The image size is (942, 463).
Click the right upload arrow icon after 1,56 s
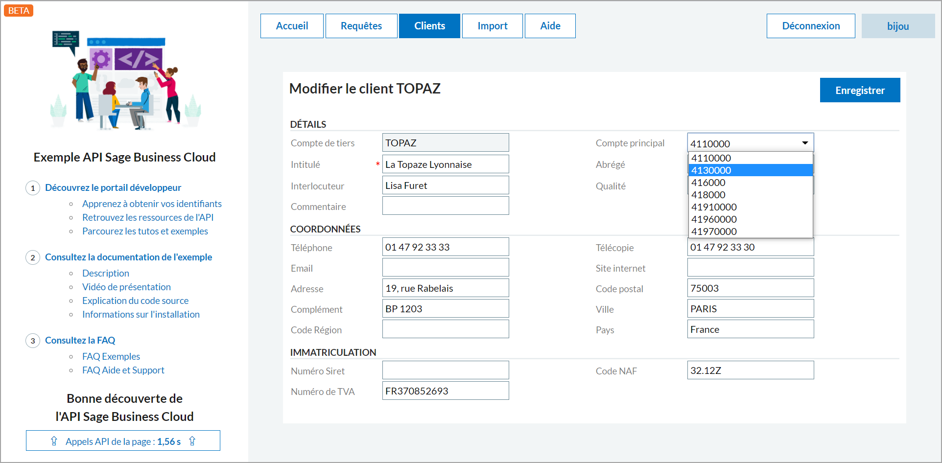(192, 441)
